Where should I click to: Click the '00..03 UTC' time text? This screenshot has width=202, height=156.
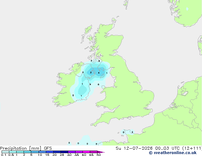click(167, 148)
